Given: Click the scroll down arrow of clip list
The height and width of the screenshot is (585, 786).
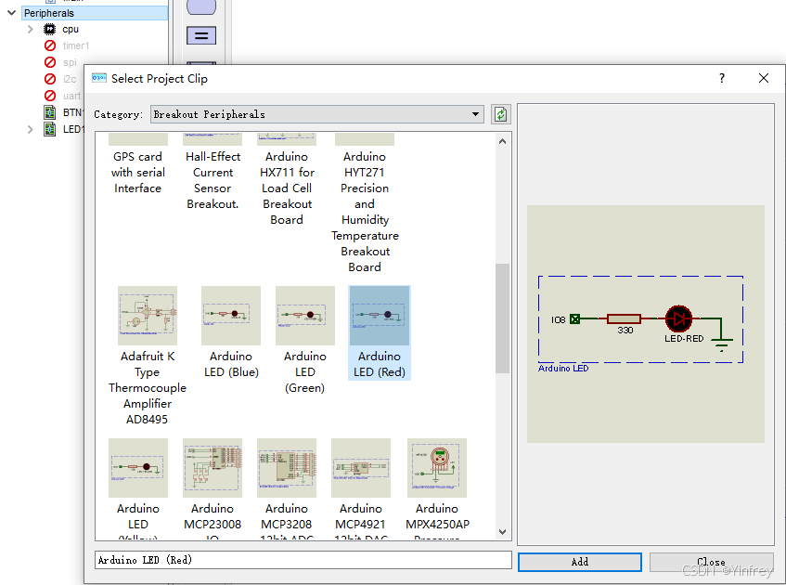Looking at the screenshot, I should point(502,532).
